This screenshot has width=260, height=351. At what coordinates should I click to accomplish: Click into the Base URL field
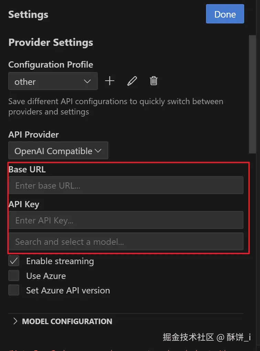(126, 185)
